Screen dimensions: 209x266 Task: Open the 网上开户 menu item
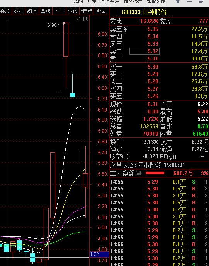click(110, 2)
